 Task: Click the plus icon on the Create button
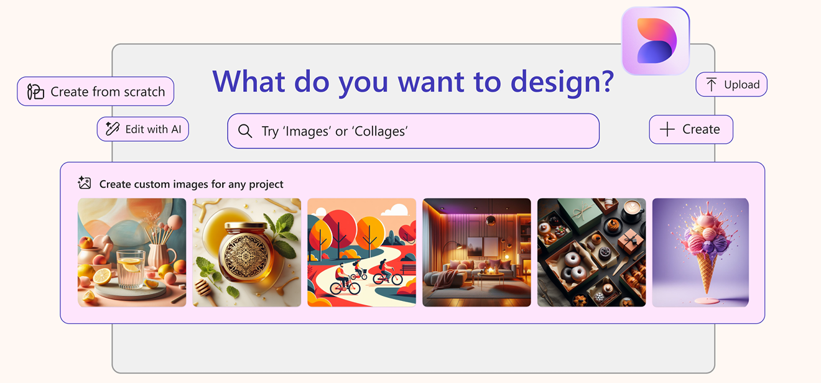pos(667,129)
